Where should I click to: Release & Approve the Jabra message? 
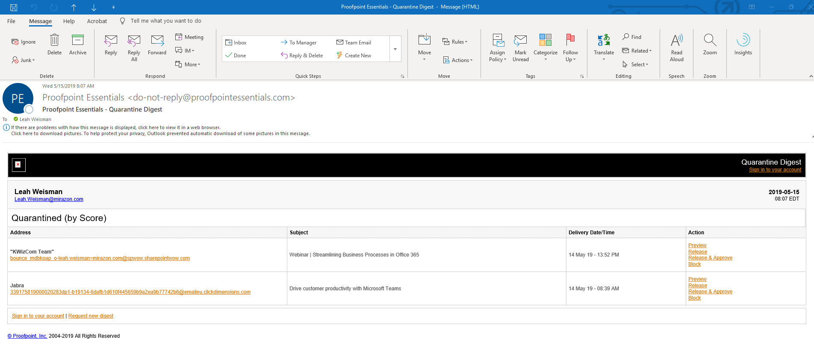tap(710, 292)
